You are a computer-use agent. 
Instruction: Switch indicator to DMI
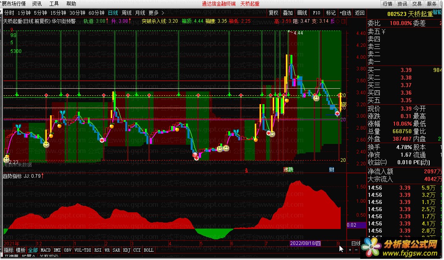[x=57, y=250]
